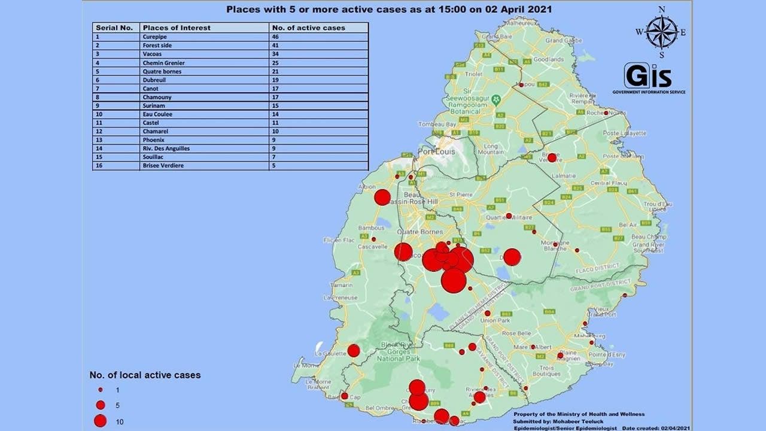Click the Lalmatie map label
766x431 pixels.
(x=564, y=176)
